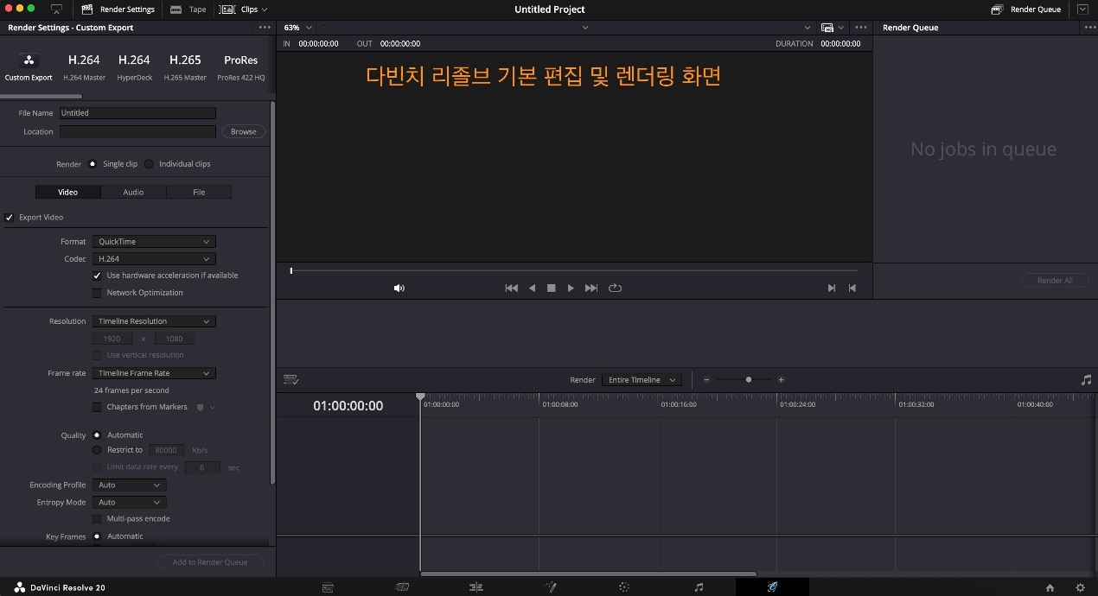The image size is (1098, 596).
Task: Switch to the File settings tab
Action: [x=199, y=193]
